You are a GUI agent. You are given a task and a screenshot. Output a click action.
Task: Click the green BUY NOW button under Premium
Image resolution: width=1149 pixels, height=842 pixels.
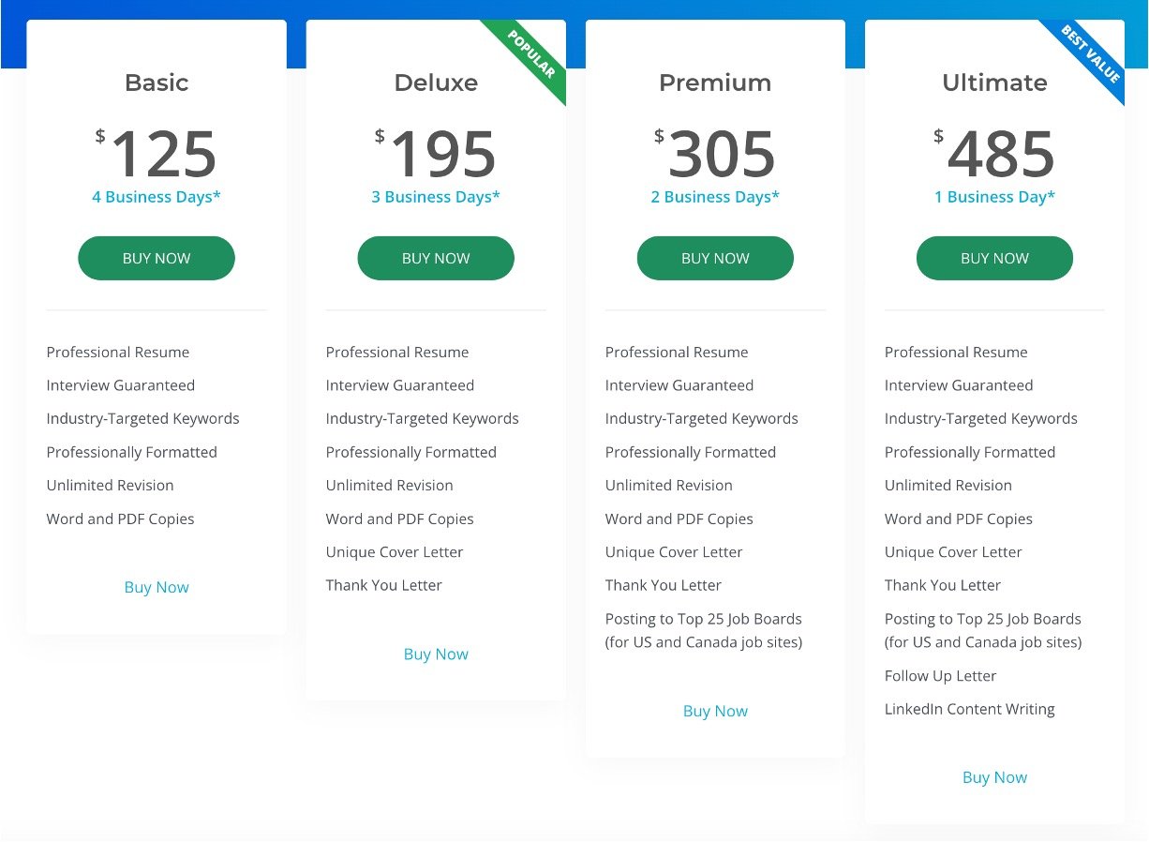(715, 258)
